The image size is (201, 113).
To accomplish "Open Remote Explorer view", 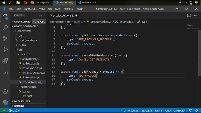I will [x=5, y=72].
